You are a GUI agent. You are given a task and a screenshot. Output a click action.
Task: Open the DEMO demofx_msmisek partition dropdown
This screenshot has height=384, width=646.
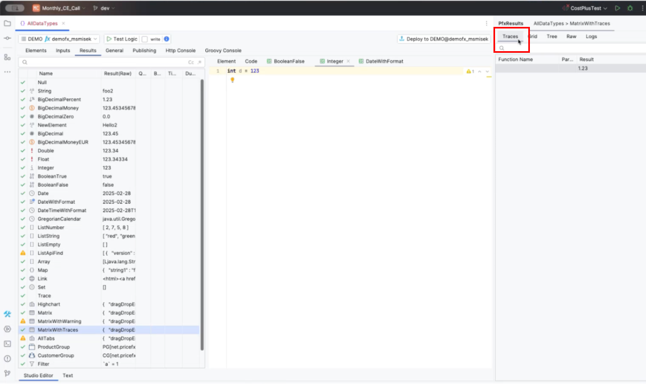(59, 39)
